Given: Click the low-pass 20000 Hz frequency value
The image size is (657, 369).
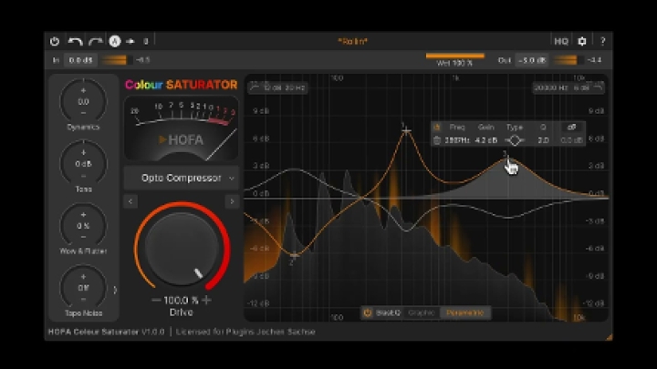Looking at the screenshot, I should (550, 87).
